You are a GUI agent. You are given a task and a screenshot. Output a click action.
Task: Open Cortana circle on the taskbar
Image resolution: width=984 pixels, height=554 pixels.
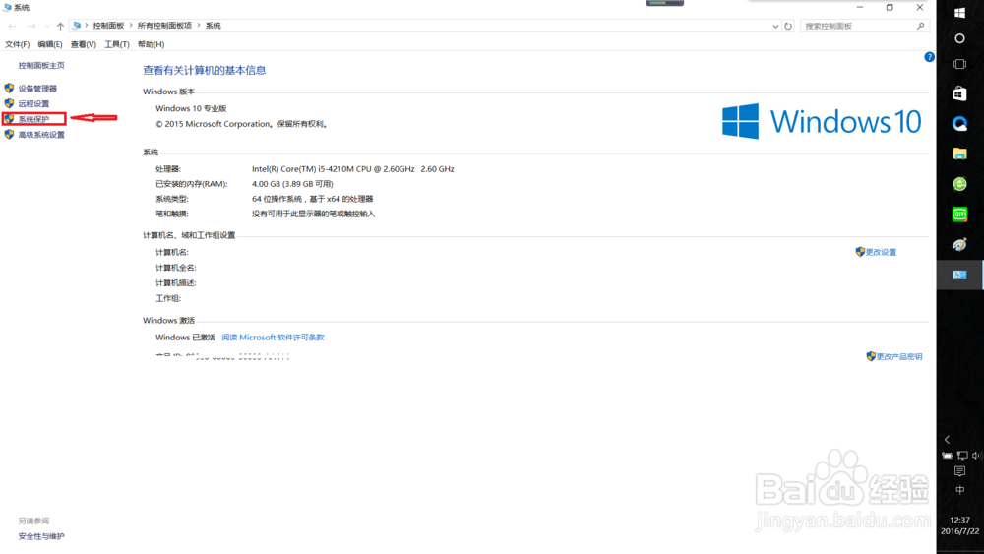[x=959, y=39]
